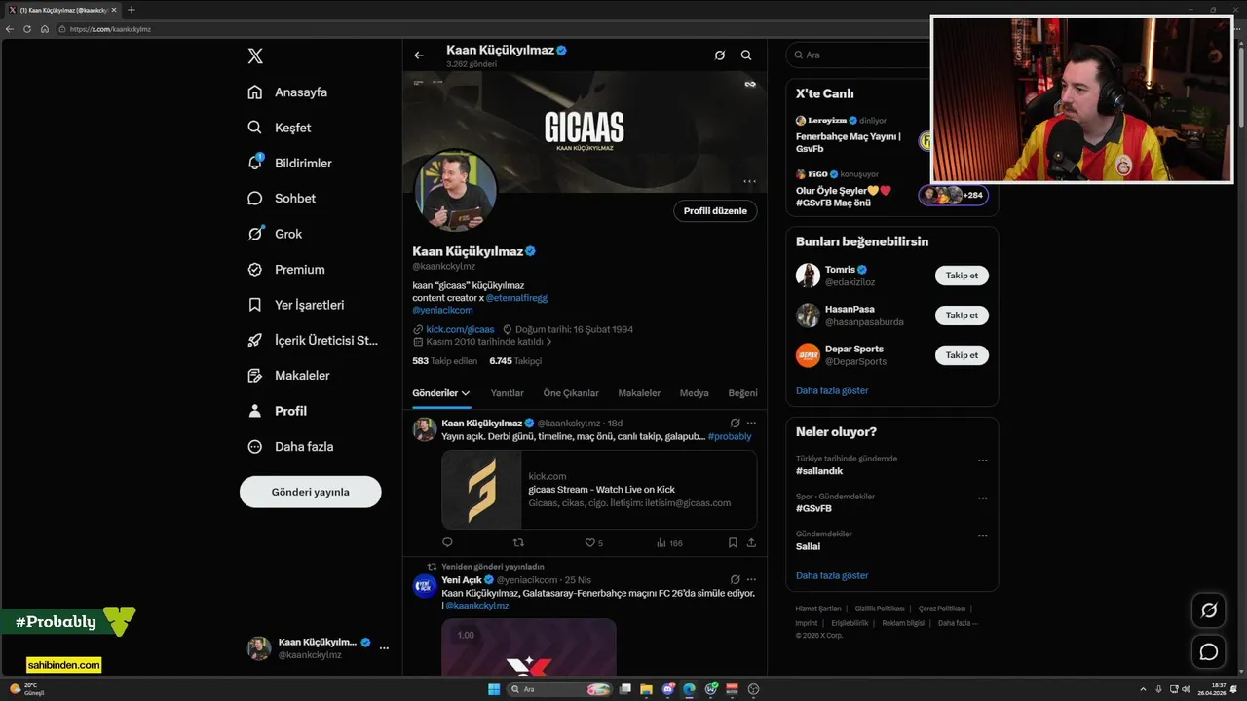1247x701 pixels.
Task: Open Anasayfa from the sidebar
Action: [287, 92]
